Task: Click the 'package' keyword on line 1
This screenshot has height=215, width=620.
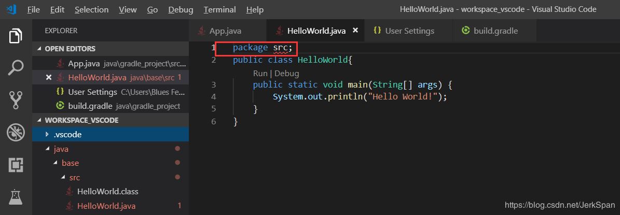Action: 250,48
